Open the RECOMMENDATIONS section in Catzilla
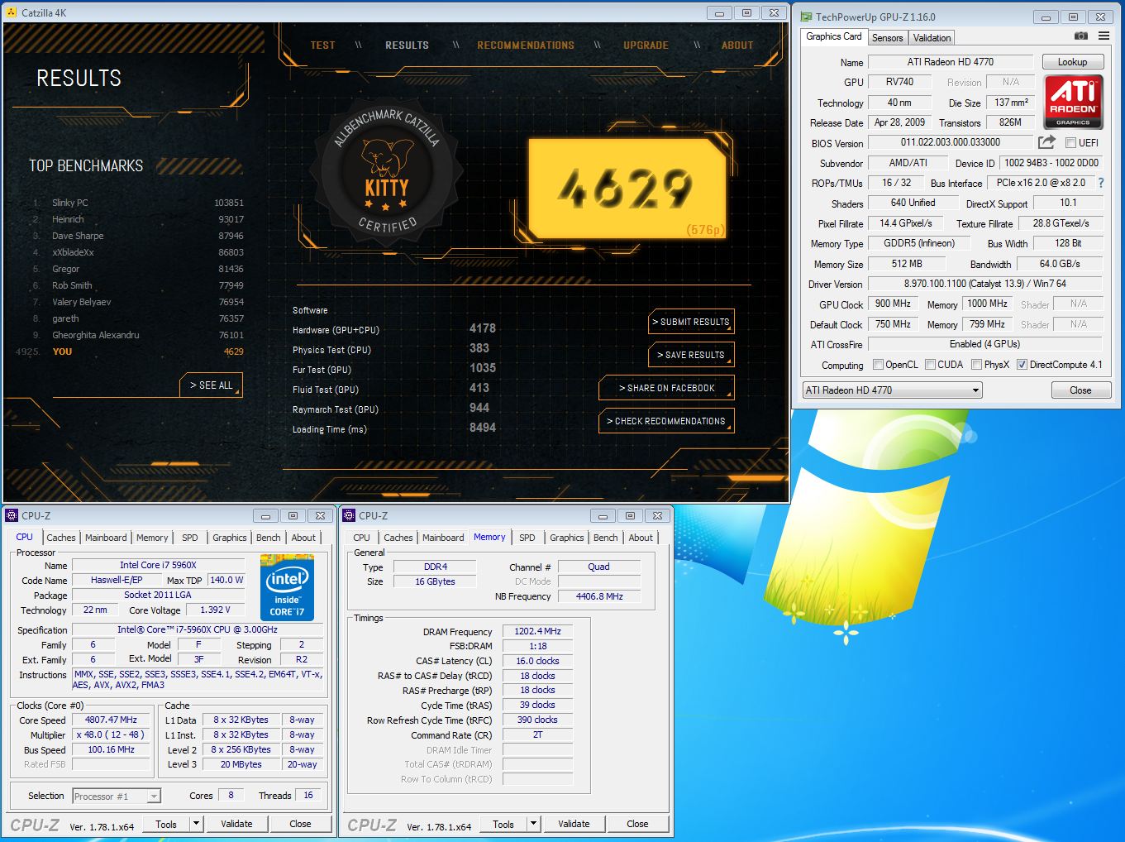 click(526, 45)
